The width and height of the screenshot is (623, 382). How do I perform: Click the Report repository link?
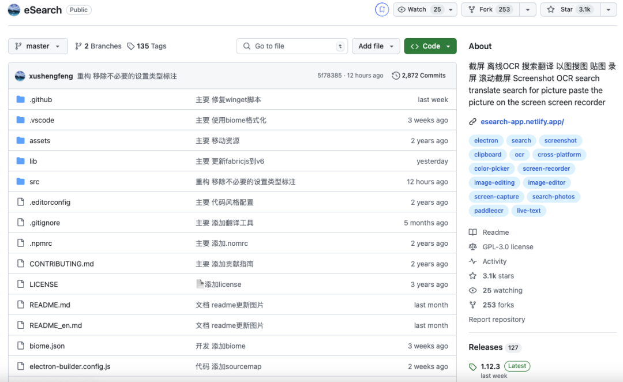(x=497, y=320)
